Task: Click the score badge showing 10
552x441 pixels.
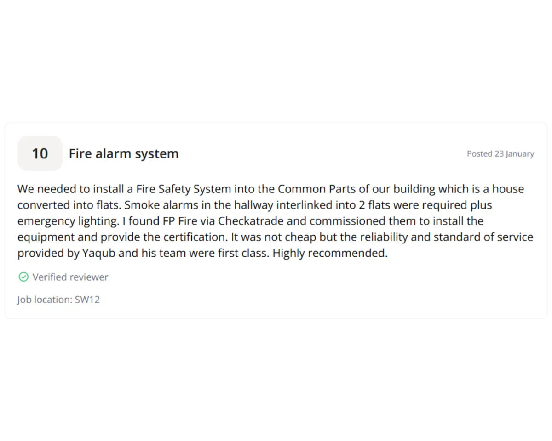Action: tap(40, 153)
